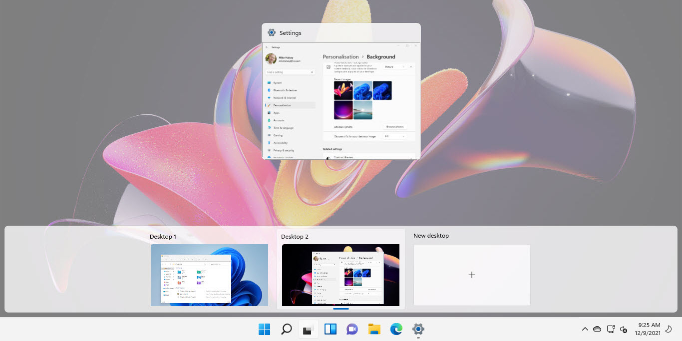This screenshot has width=682, height=341.
Task: Open the Picture background type dropdown
Action: [x=394, y=67]
